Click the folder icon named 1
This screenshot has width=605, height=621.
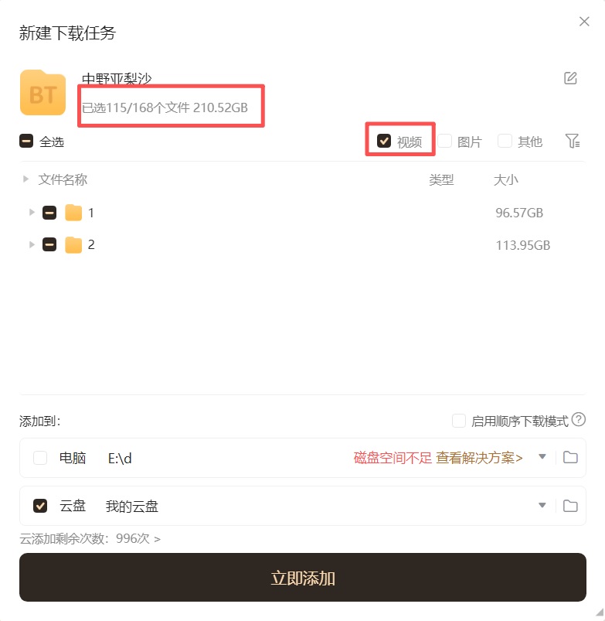click(x=73, y=213)
